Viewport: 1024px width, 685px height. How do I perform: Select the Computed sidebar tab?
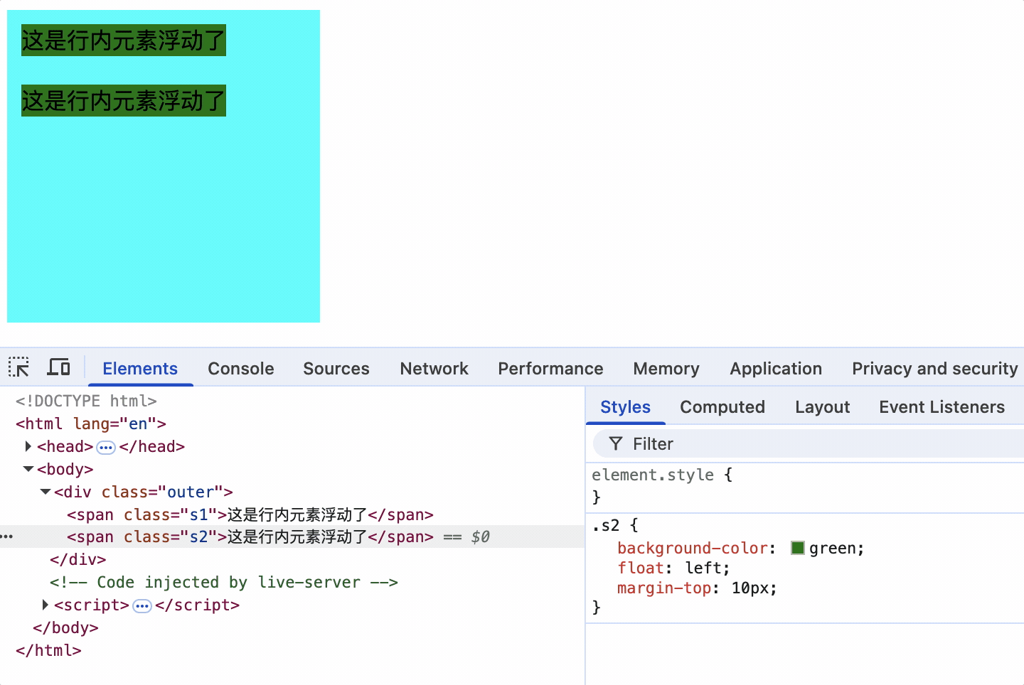coord(722,407)
